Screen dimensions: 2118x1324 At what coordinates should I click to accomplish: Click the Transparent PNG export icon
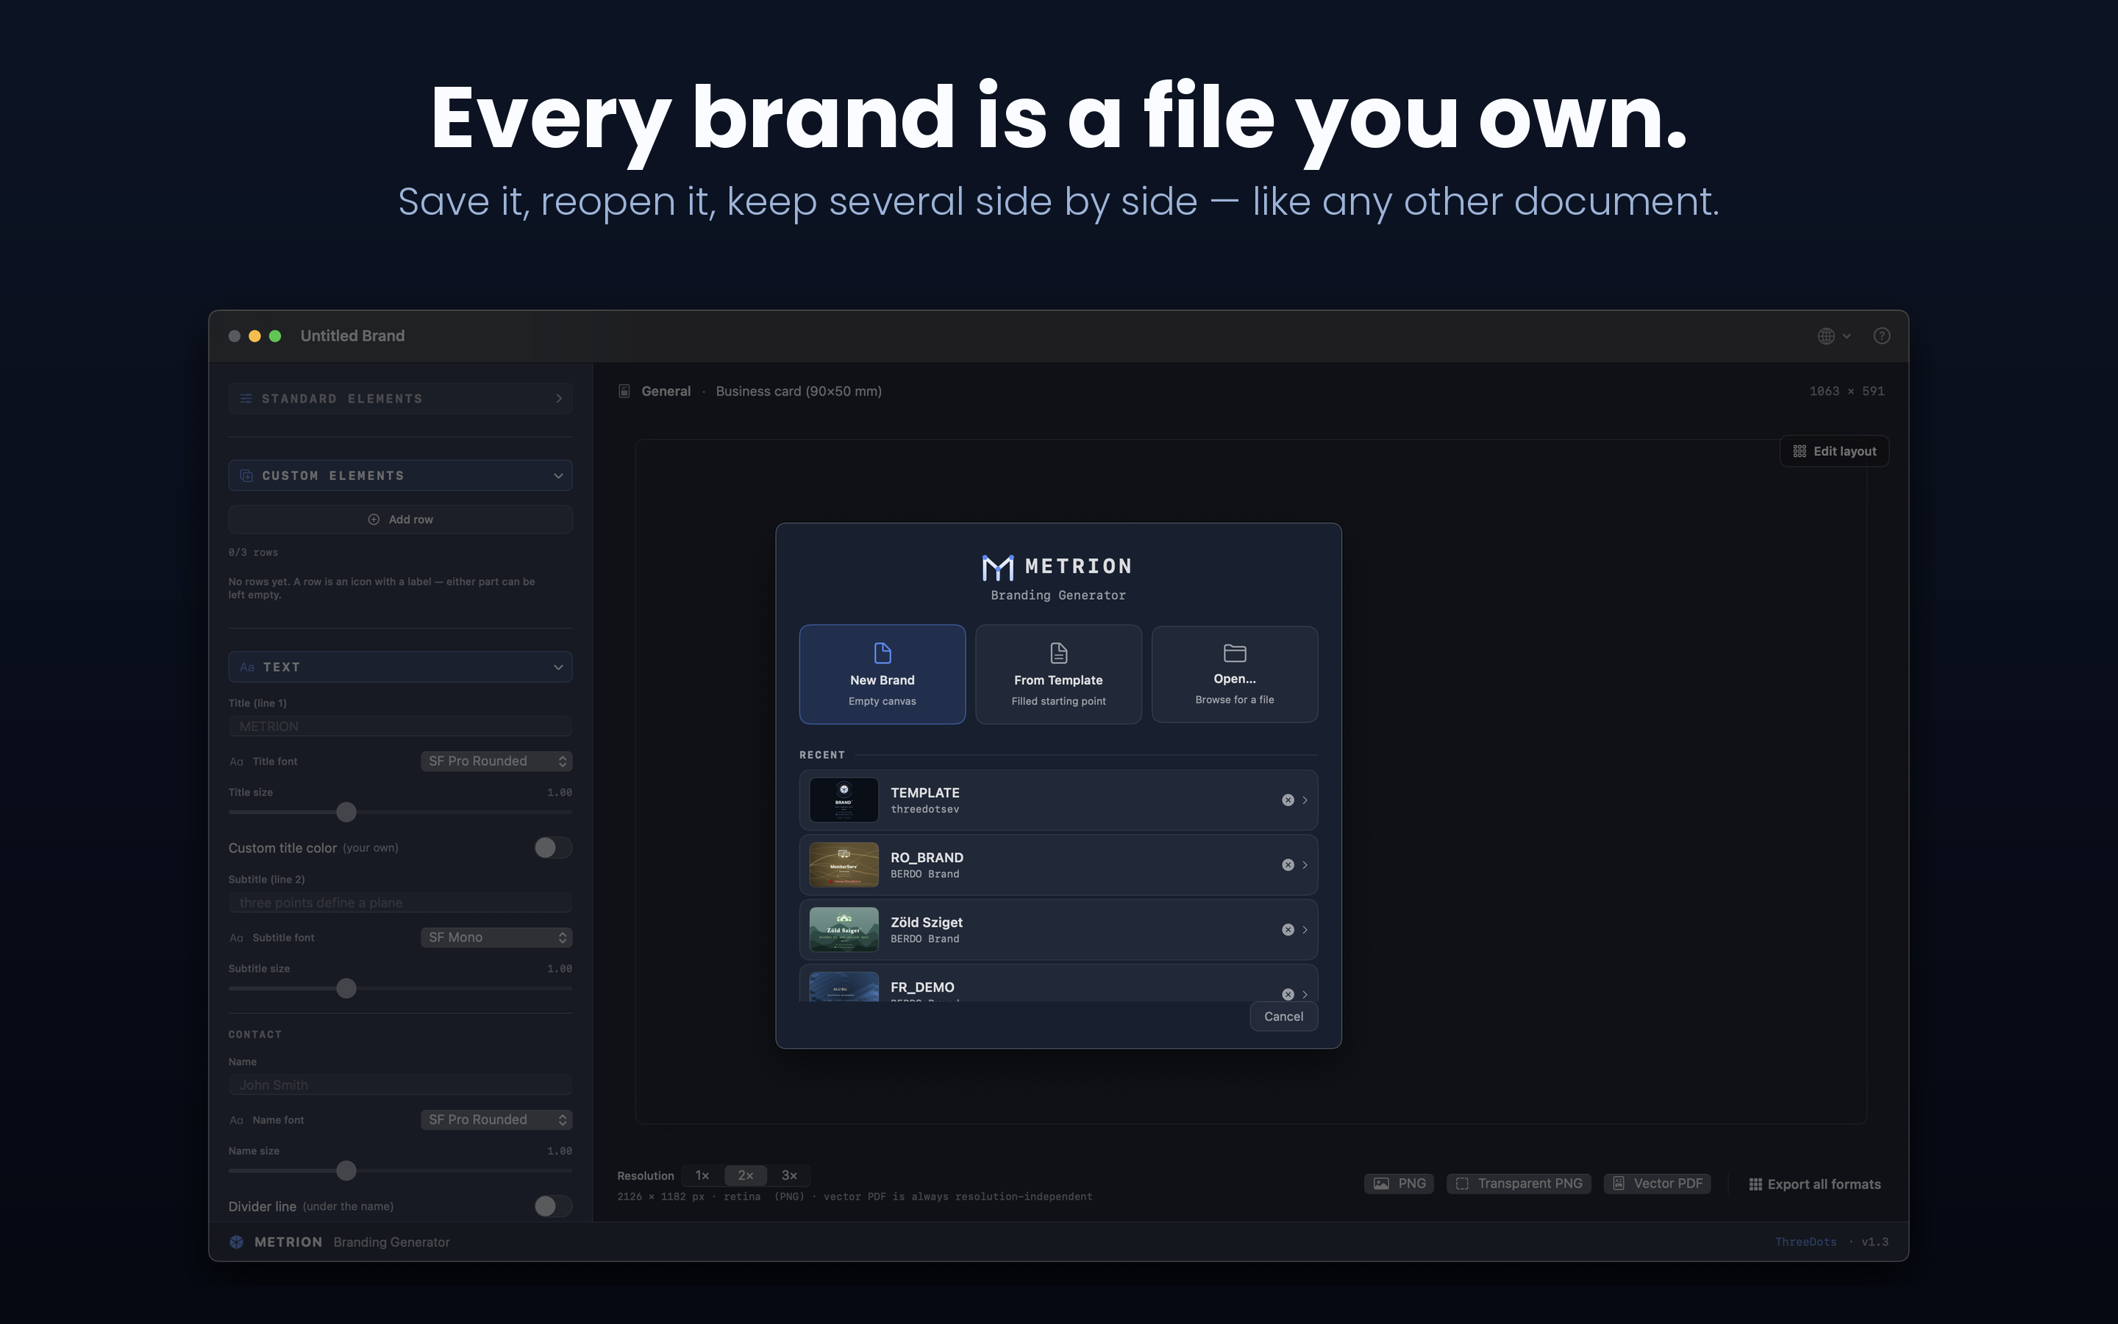coord(1461,1183)
